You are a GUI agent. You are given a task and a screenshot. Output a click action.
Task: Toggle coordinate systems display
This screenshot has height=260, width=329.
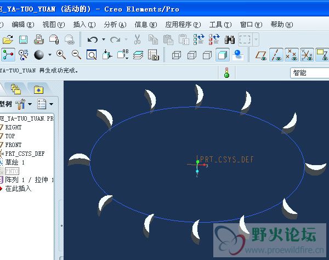[307, 55]
